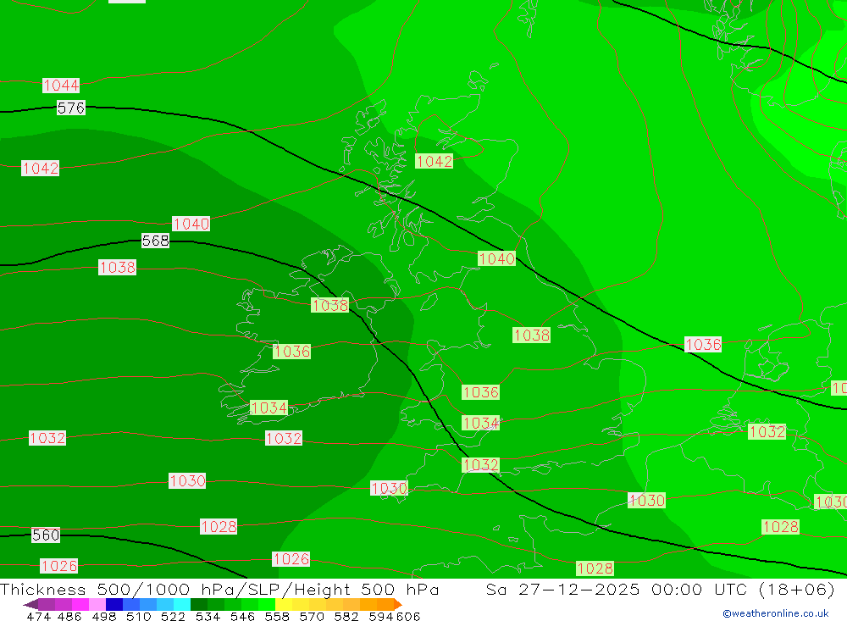Click the 576 height contour label
Image resolution: width=847 pixels, height=621 pixels.
tap(71, 108)
